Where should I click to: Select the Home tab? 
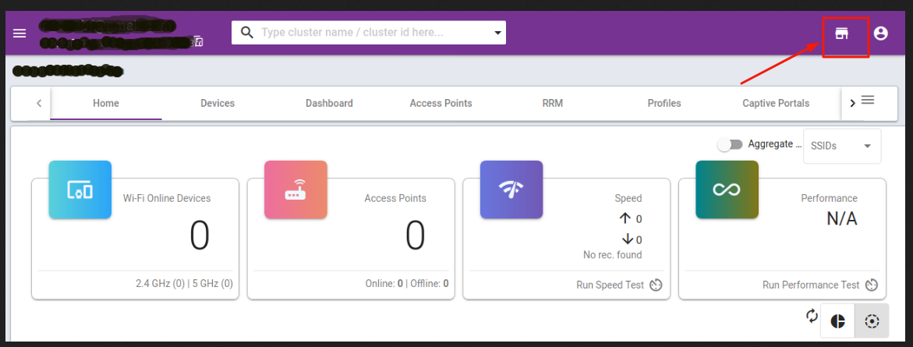[106, 103]
